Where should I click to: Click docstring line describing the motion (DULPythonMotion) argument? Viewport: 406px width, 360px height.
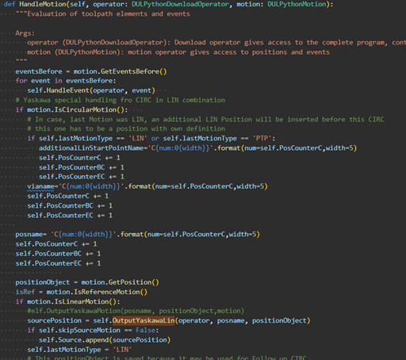point(178,52)
